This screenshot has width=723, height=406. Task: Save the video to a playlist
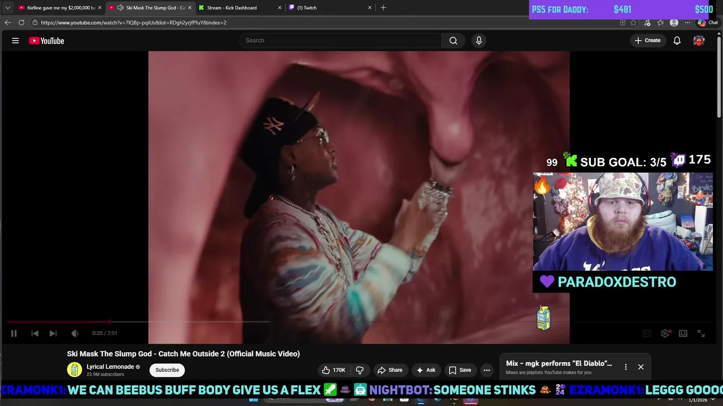tap(460, 370)
